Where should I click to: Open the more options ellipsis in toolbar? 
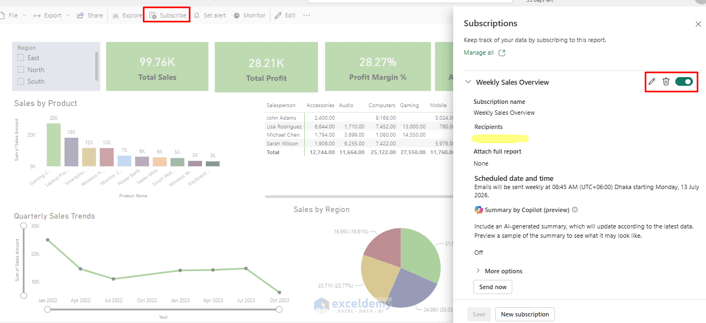point(306,15)
